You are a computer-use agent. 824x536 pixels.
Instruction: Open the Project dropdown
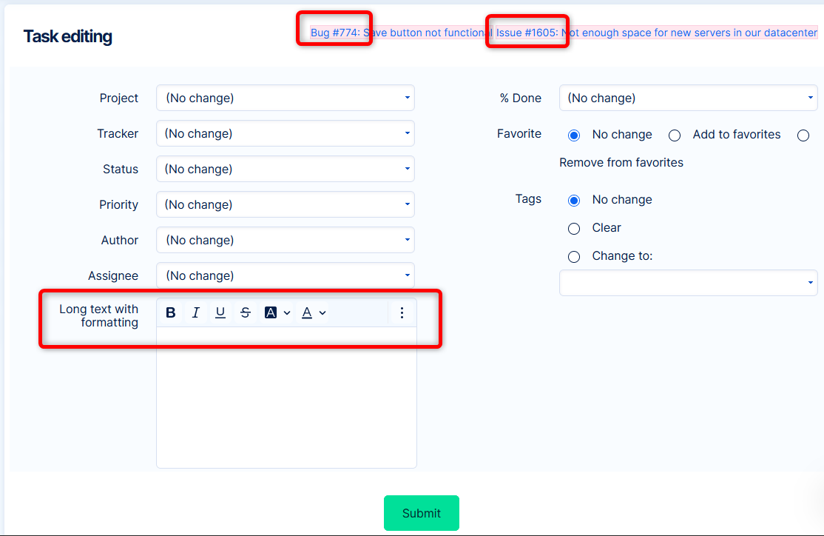point(285,98)
